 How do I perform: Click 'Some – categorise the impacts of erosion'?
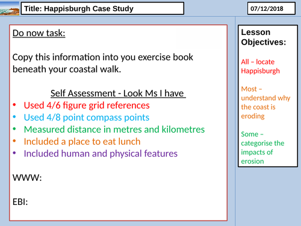[262, 148]
